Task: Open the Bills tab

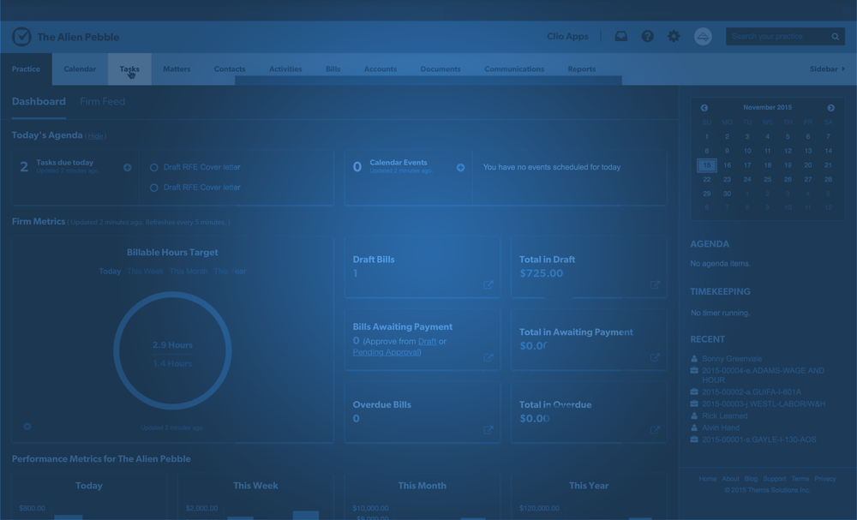Action: tap(333, 69)
